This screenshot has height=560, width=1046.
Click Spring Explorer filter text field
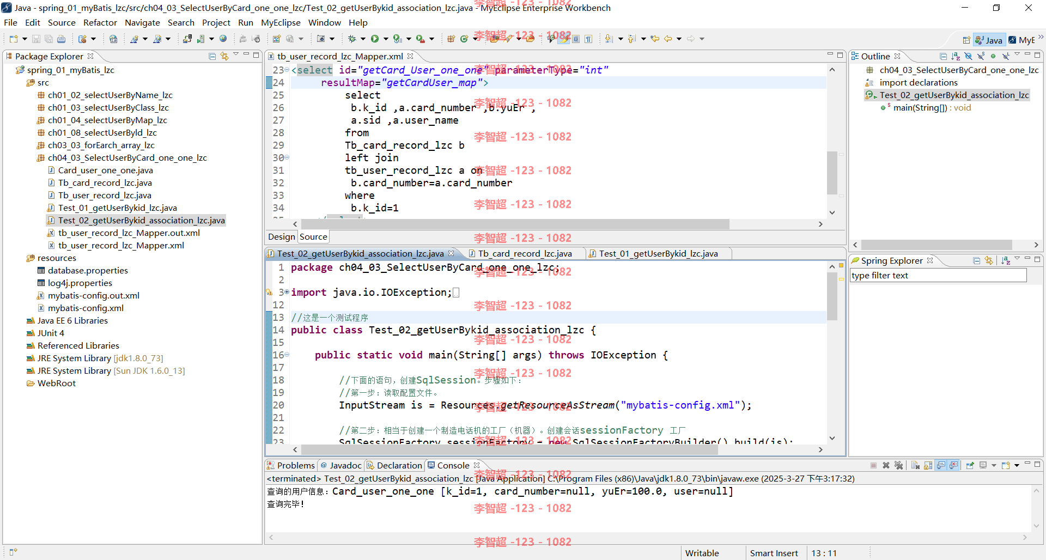(x=938, y=275)
